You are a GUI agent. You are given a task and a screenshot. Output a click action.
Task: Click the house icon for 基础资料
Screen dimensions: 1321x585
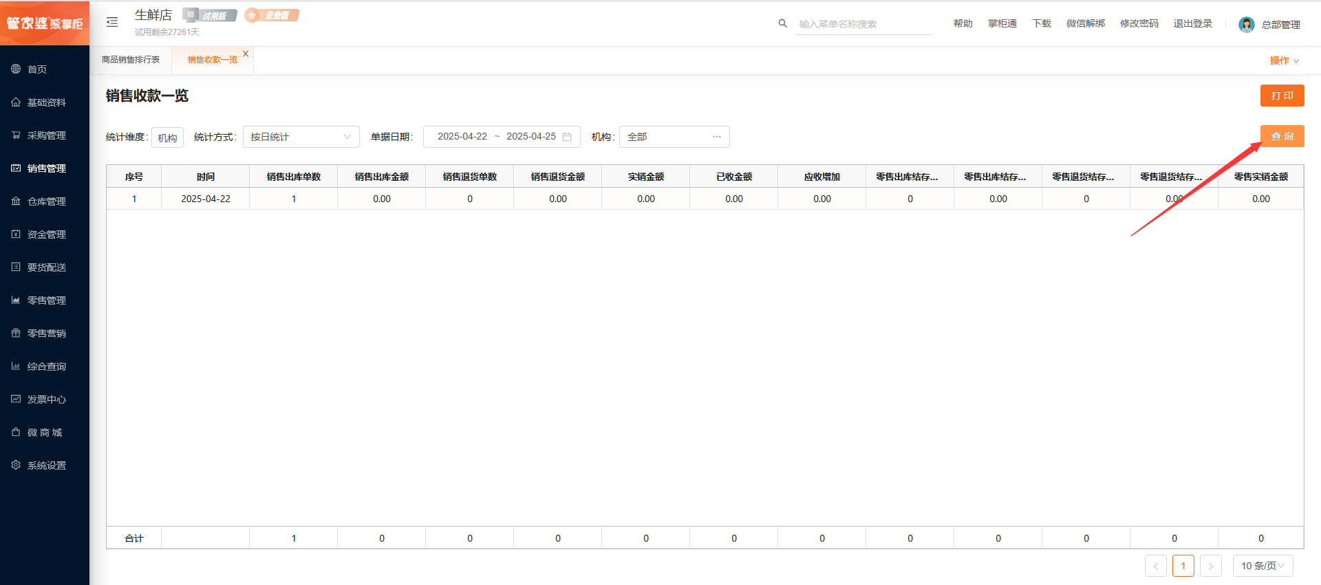click(16, 102)
